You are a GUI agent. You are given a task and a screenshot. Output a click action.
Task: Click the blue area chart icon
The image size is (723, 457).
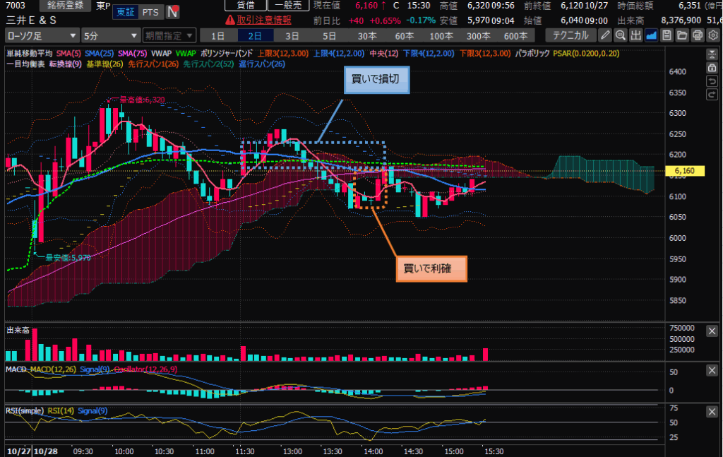(x=652, y=35)
